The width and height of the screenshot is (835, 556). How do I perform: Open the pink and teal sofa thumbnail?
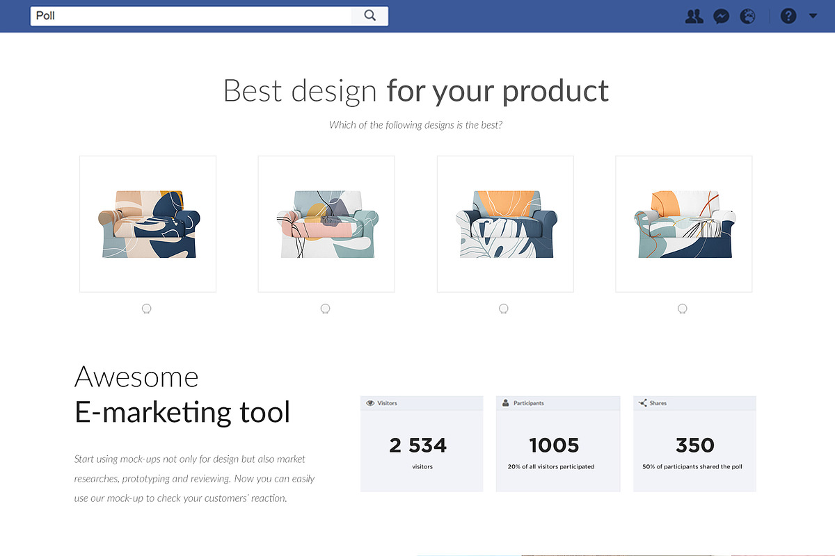point(326,224)
